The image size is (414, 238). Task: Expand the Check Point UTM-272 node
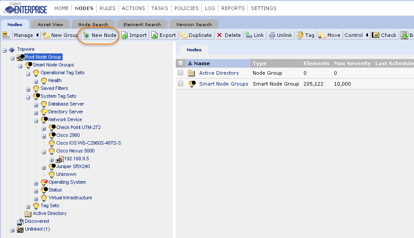coord(44,129)
